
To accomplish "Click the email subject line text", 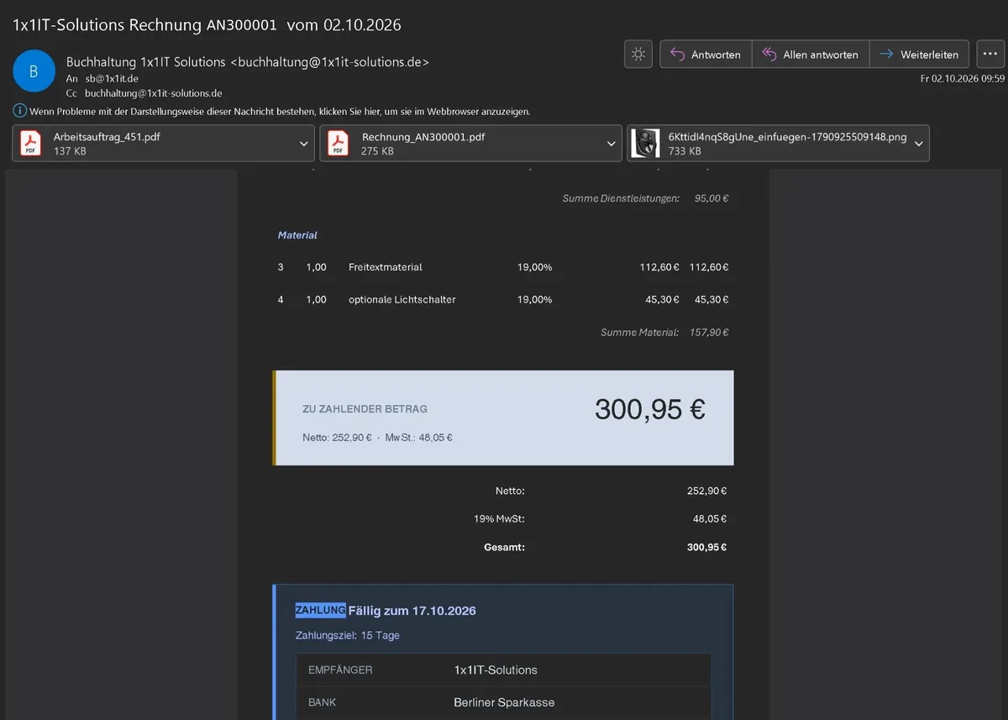I will (207, 24).
